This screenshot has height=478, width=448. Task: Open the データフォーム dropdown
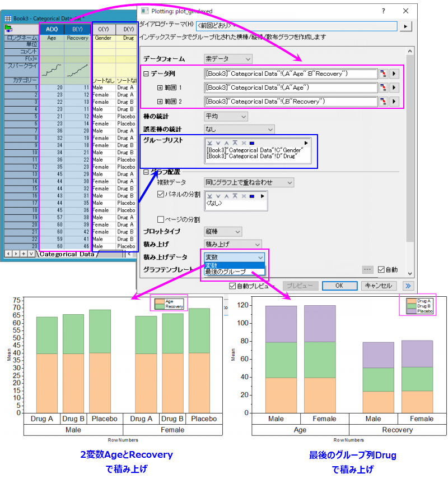(x=228, y=59)
